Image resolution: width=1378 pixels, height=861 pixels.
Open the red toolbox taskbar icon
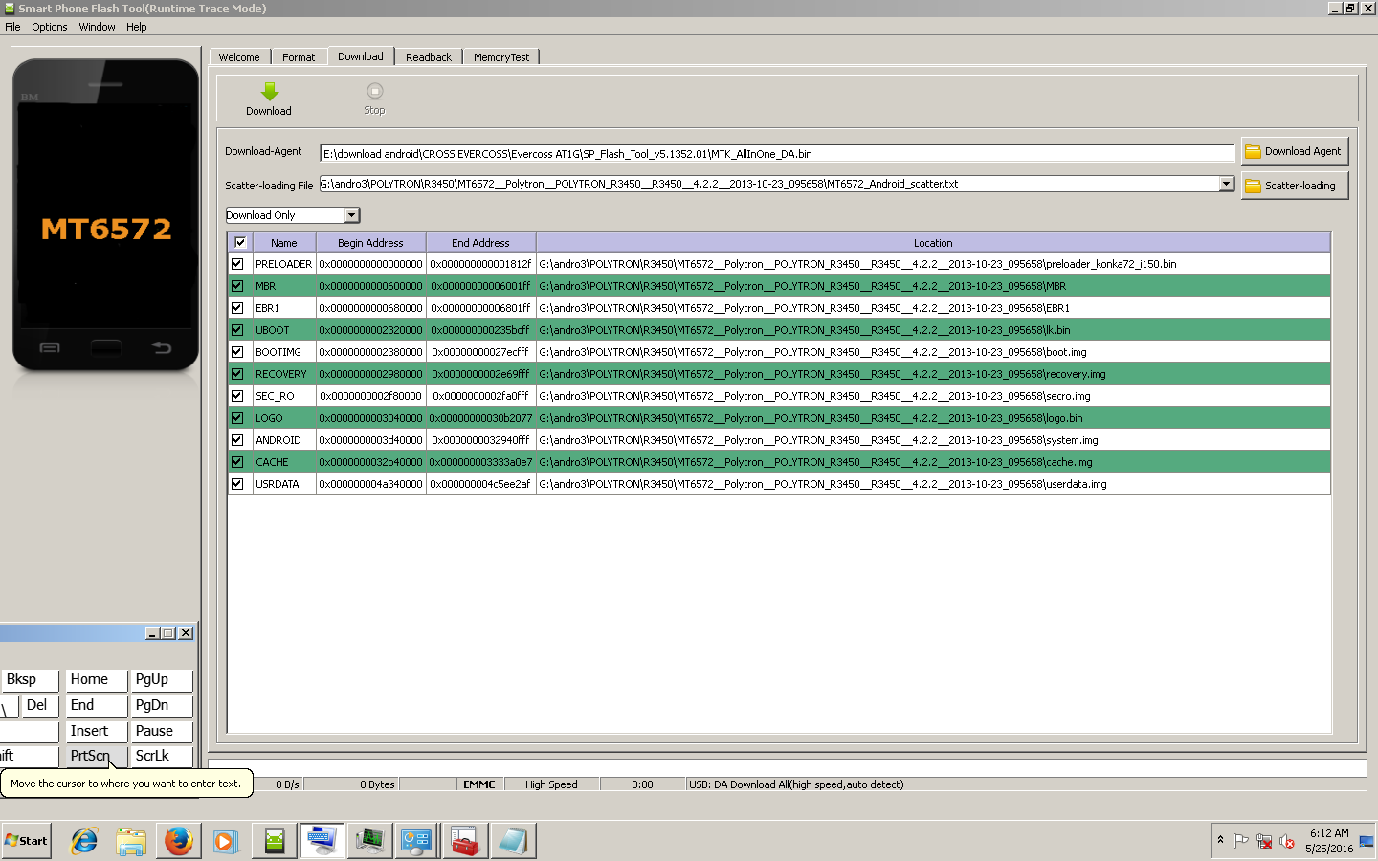click(x=464, y=841)
